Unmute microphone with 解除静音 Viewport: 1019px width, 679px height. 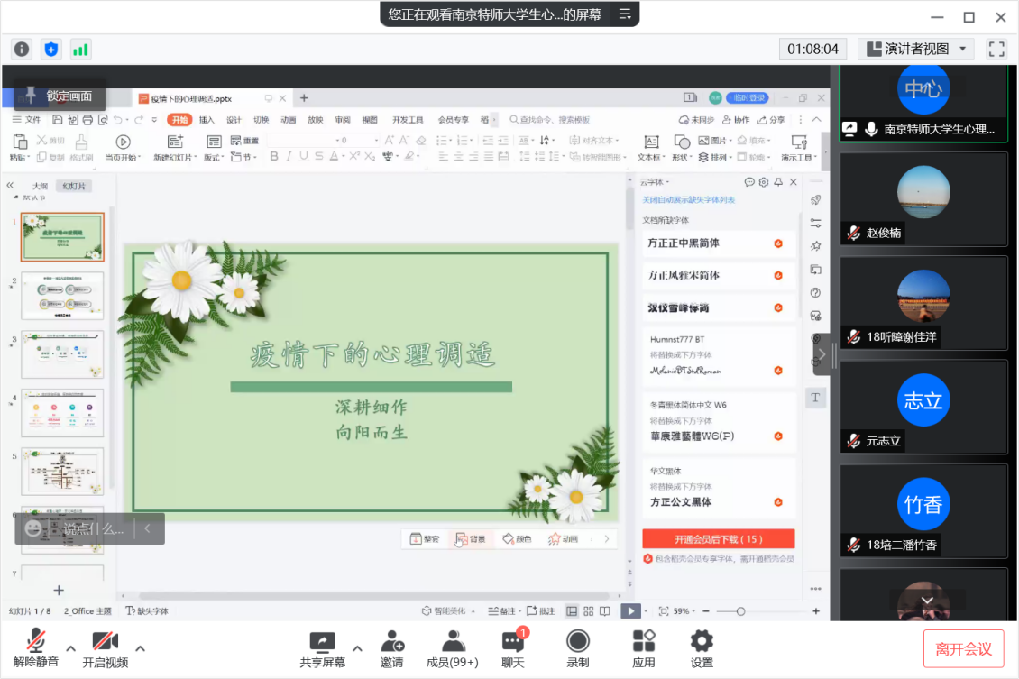tap(36, 649)
